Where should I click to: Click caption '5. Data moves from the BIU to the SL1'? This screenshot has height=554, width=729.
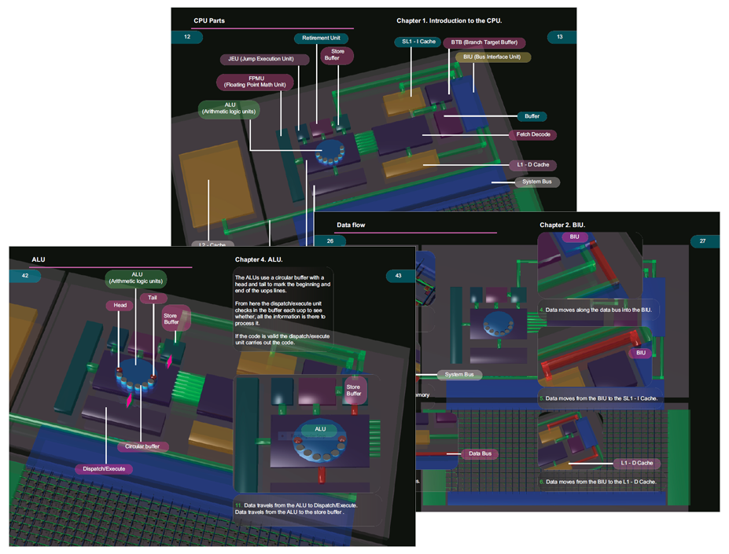coord(598,398)
